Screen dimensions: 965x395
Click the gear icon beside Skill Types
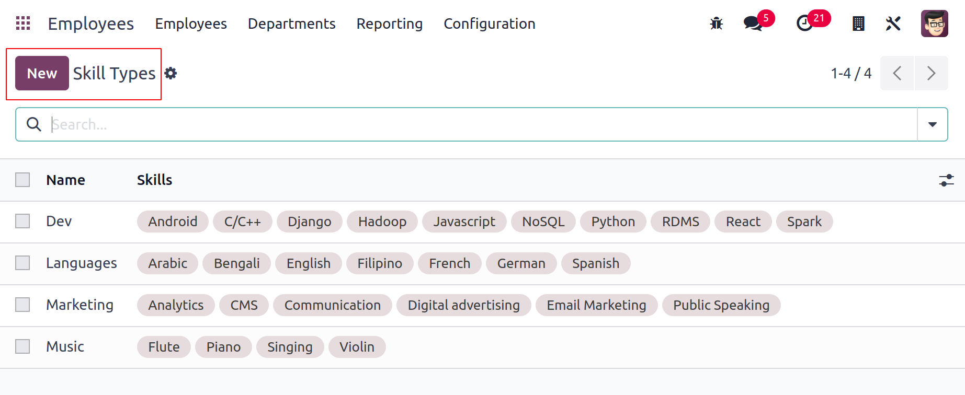(x=171, y=73)
